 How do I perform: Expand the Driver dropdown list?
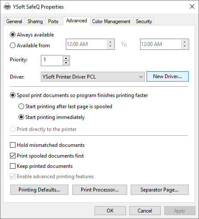click(x=93, y=77)
